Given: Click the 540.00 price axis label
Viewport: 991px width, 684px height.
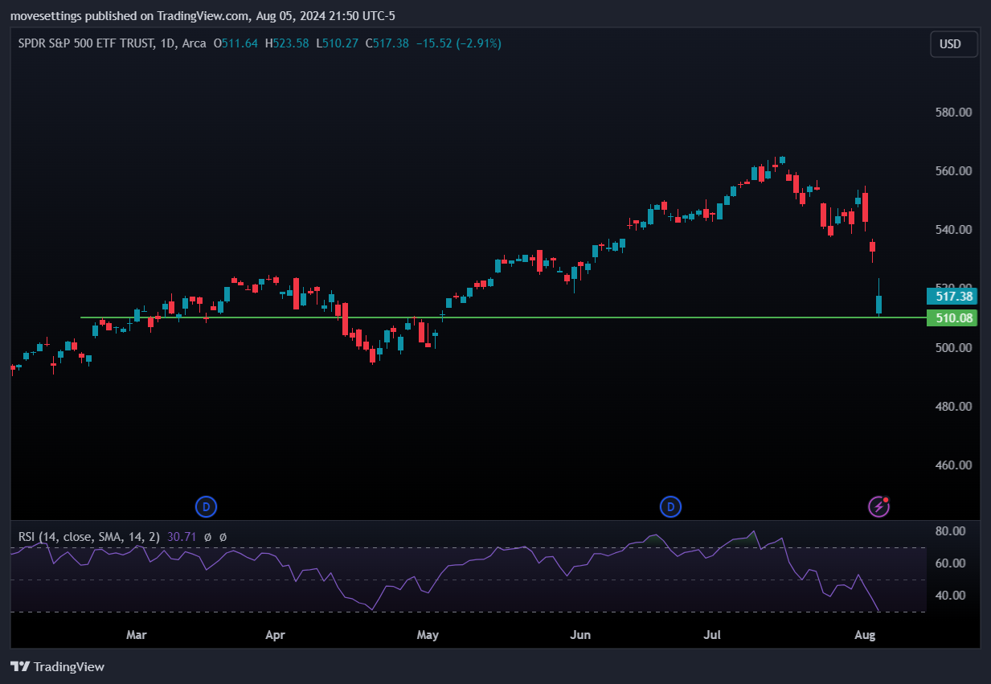Looking at the screenshot, I should [x=955, y=230].
